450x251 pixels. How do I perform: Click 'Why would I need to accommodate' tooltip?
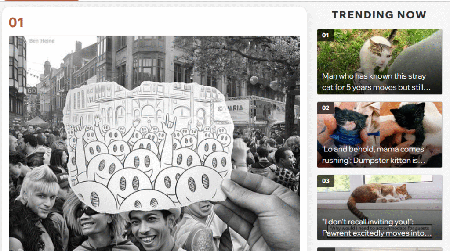(x=379, y=228)
